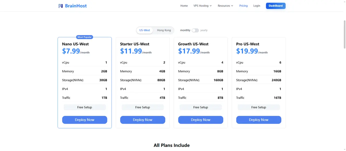346x151 pixels.
Task: Open the Pricing nav link
Action: [x=244, y=6]
